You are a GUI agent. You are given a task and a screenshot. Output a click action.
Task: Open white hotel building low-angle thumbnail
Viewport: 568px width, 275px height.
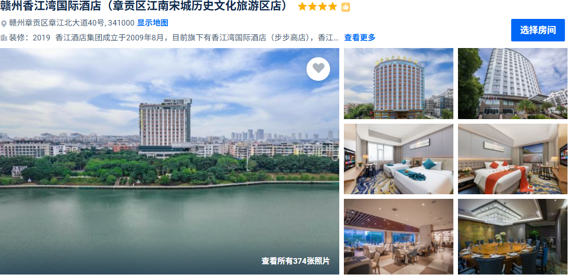click(x=513, y=84)
